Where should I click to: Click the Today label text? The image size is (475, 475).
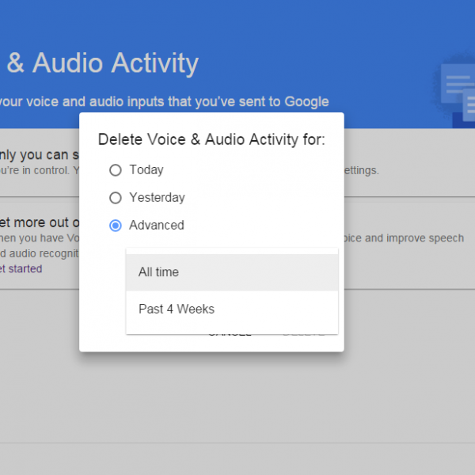tap(146, 169)
